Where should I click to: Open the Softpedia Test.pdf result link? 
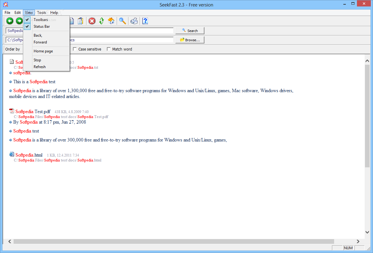click(33, 112)
